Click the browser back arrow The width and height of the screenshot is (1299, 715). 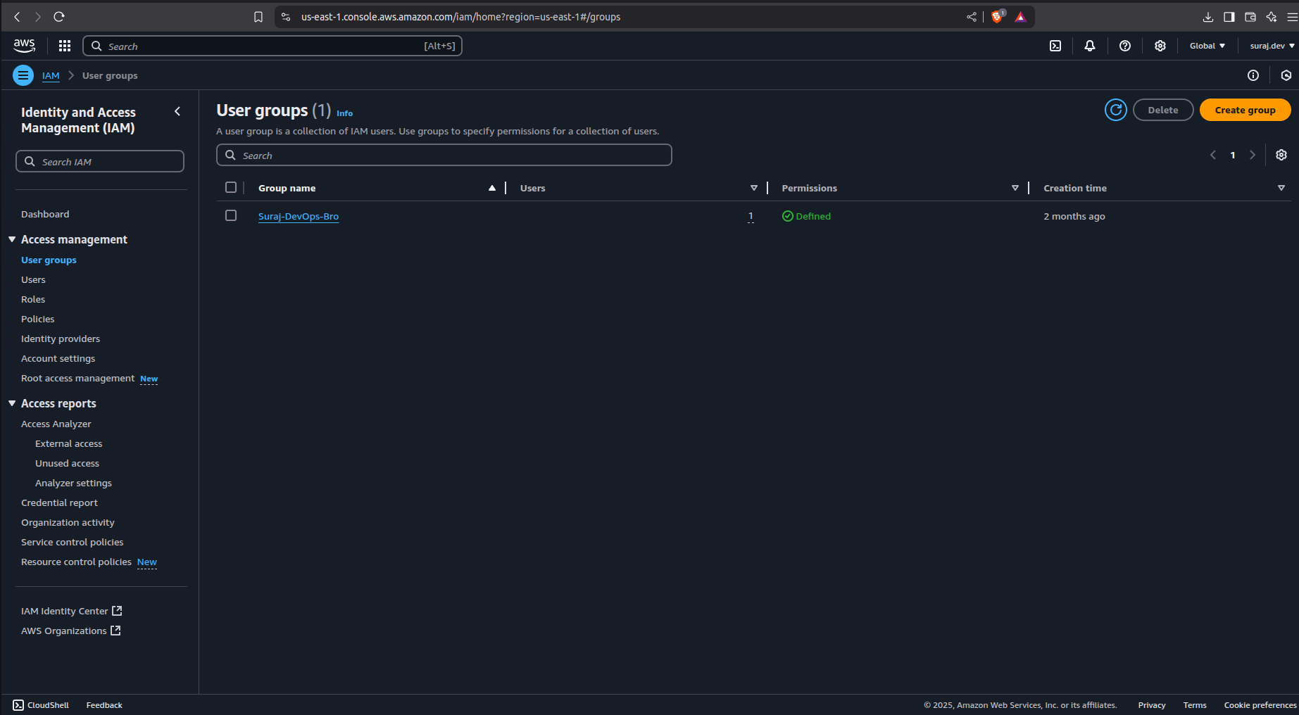point(18,17)
